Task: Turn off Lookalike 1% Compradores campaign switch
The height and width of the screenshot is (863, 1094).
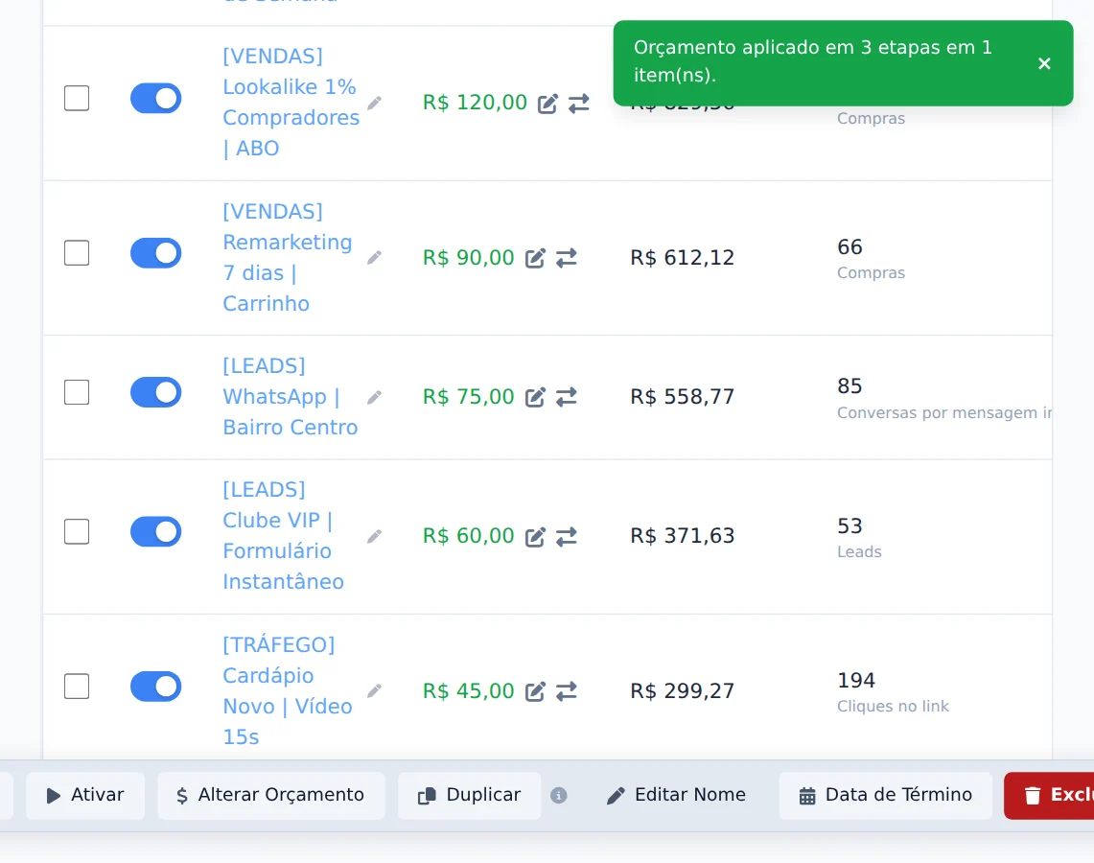Action: [x=155, y=99]
